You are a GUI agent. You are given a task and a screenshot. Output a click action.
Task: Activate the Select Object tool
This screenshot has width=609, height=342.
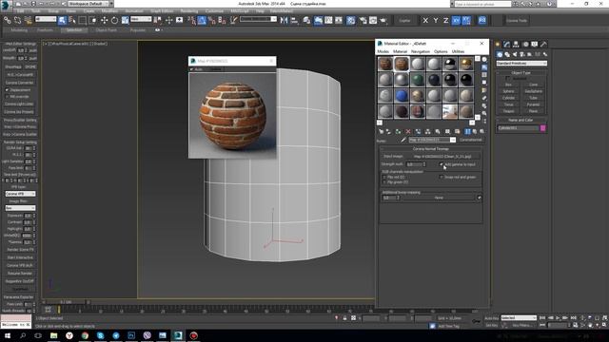click(62, 20)
